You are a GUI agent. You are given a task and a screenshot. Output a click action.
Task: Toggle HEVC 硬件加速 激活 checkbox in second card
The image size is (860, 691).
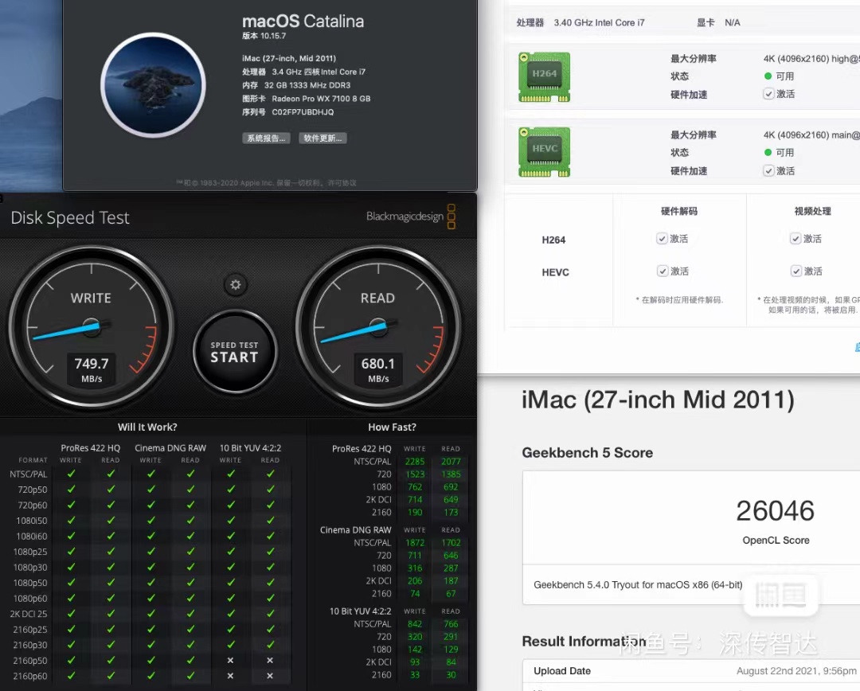click(768, 170)
